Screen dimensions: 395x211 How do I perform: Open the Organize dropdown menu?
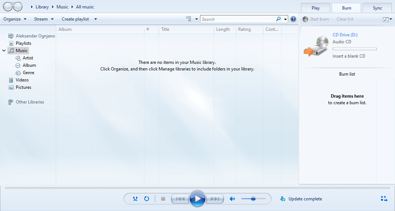tap(15, 19)
